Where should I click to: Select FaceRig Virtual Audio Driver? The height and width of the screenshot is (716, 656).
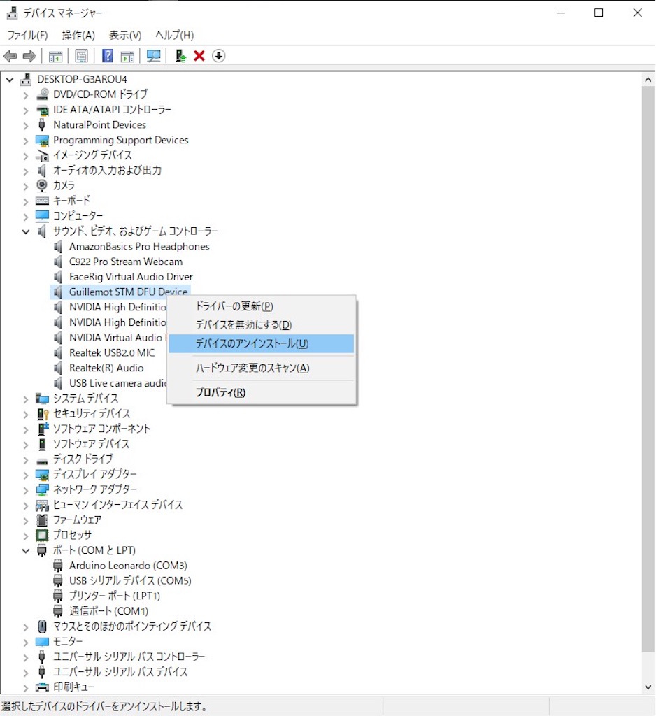[x=131, y=277]
